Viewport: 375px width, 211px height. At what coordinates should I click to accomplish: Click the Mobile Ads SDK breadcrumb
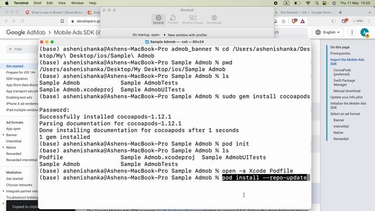(x=77, y=32)
